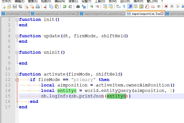Open the 宏(M) menu
Screen dimensions: 184x123
[x=113, y=1]
